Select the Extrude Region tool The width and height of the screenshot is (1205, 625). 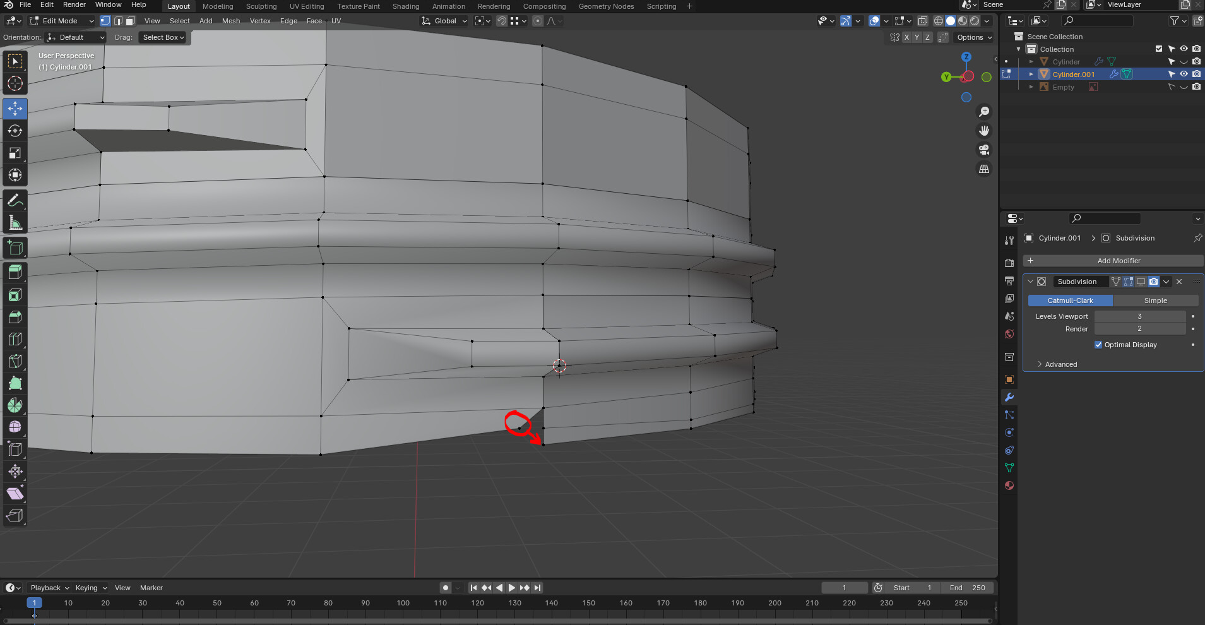coord(15,272)
